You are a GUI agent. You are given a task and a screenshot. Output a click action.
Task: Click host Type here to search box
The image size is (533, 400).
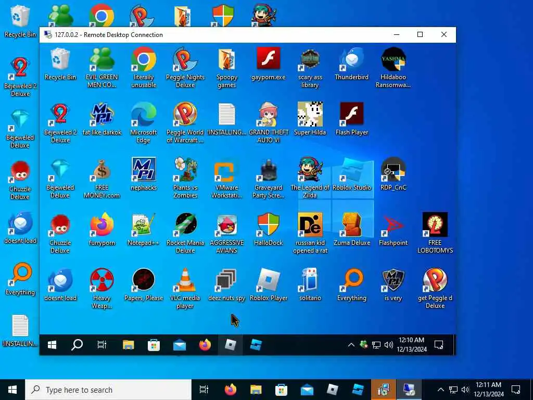[108, 390]
